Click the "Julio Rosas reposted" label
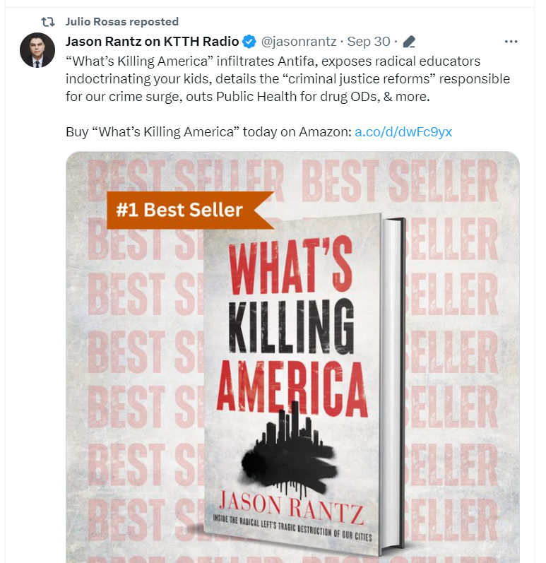Image resolution: width=546 pixels, height=563 pixels. (121, 22)
